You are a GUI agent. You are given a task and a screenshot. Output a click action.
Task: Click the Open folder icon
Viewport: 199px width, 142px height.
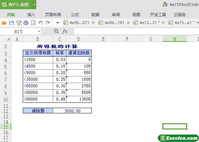pos(4,23)
